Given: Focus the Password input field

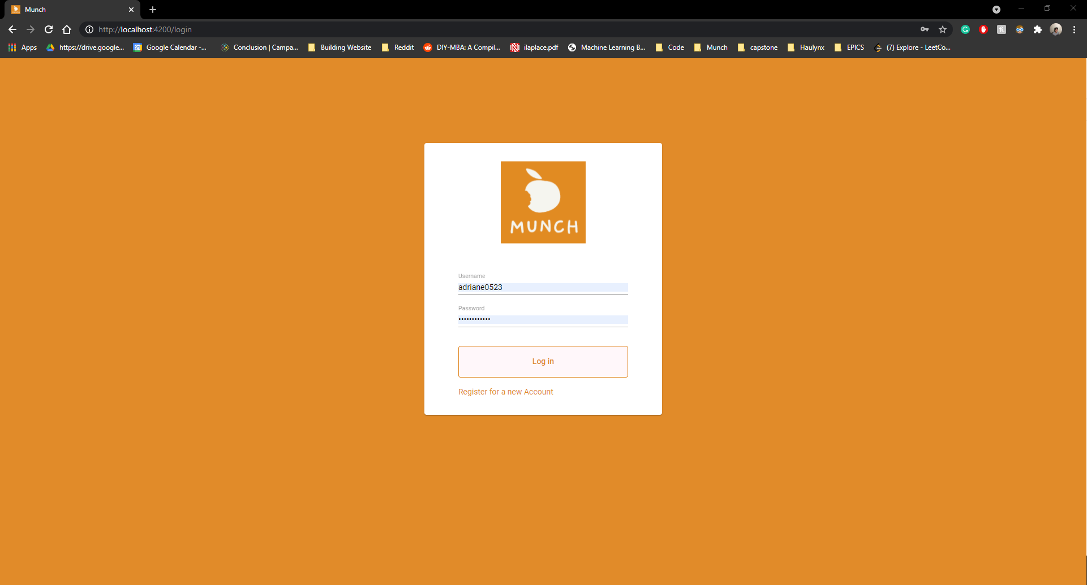Looking at the screenshot, I should coord(543,319).
